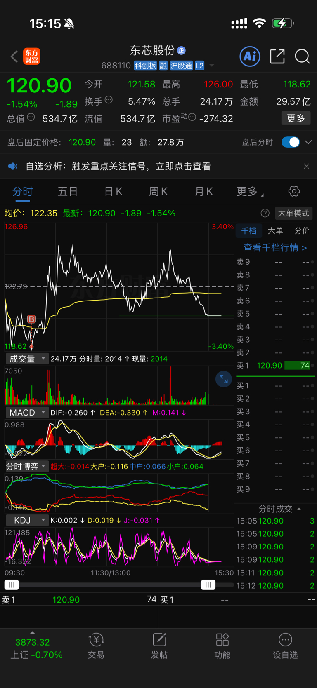
Task: Tap the bottom 卖1 120.90 quote bar
Action: 79,600
